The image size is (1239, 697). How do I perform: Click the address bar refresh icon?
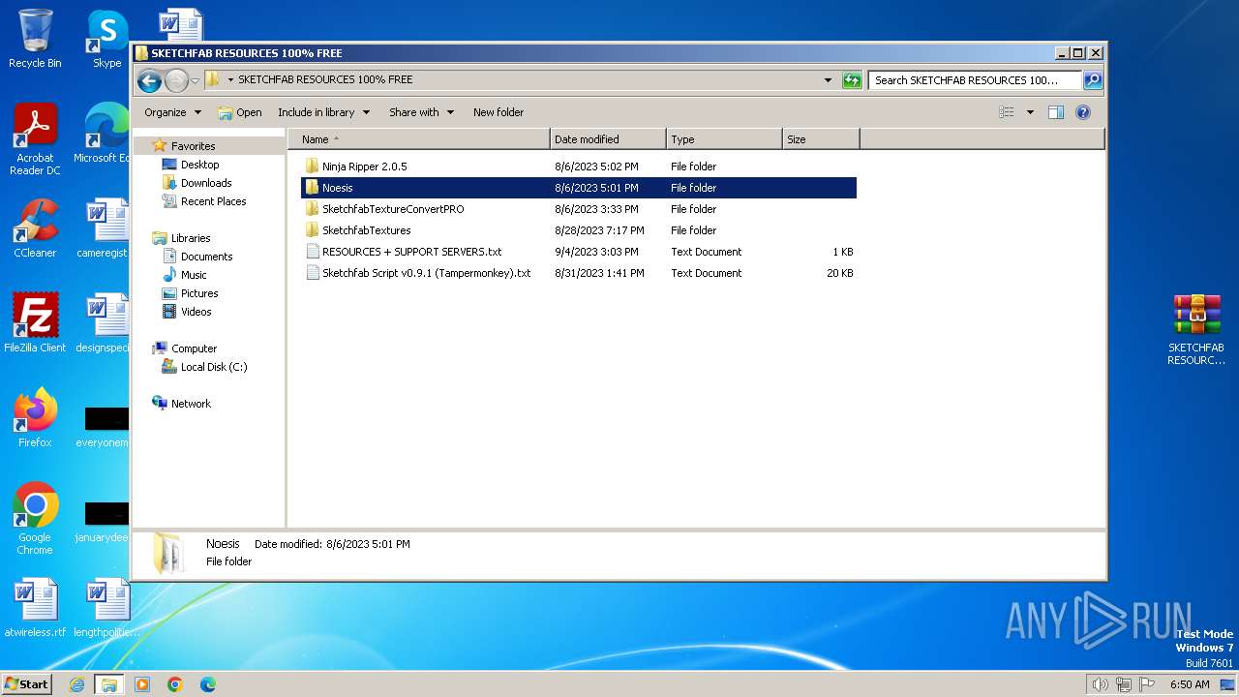pos(852,80)
